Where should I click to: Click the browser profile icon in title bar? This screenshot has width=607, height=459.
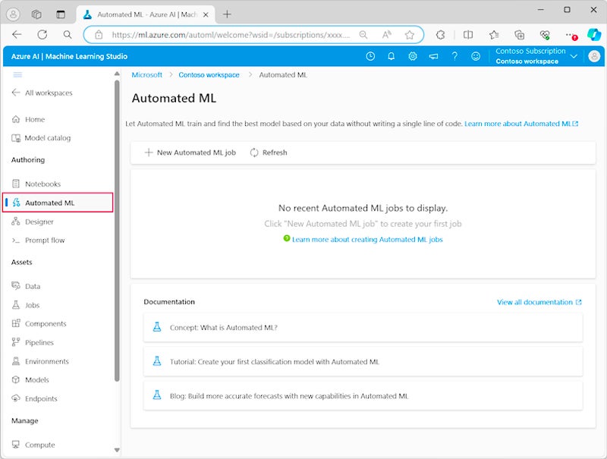[x=13, y=14]
